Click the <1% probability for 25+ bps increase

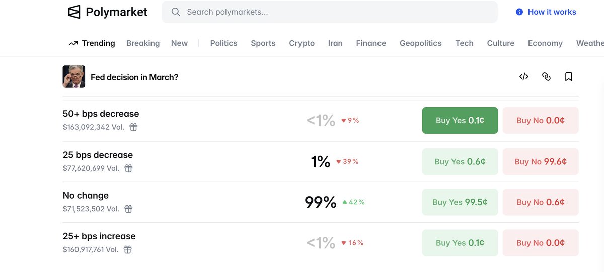click(321, 243)
